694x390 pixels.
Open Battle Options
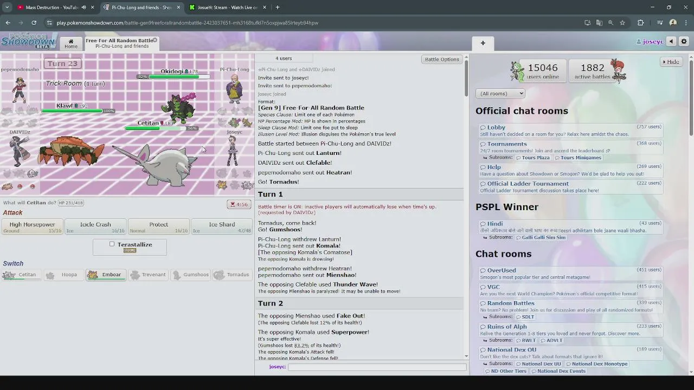442,59
